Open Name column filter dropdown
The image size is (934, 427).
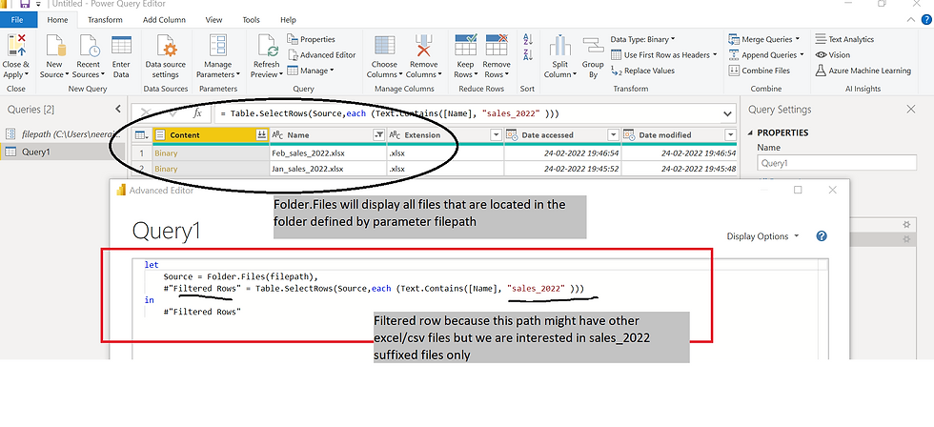(378, 135)
